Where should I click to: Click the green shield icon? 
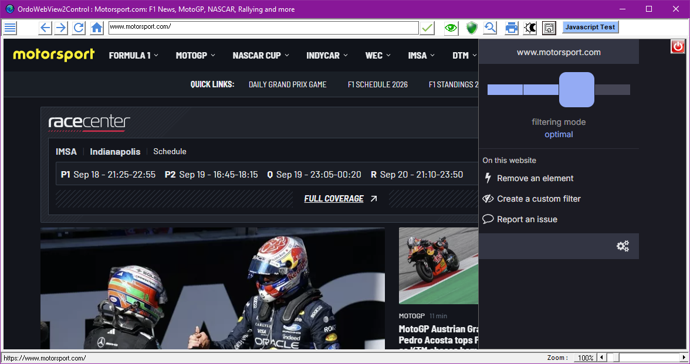472,28
